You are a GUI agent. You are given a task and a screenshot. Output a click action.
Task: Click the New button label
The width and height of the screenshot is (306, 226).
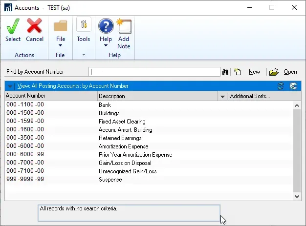[x=254, y=72]
